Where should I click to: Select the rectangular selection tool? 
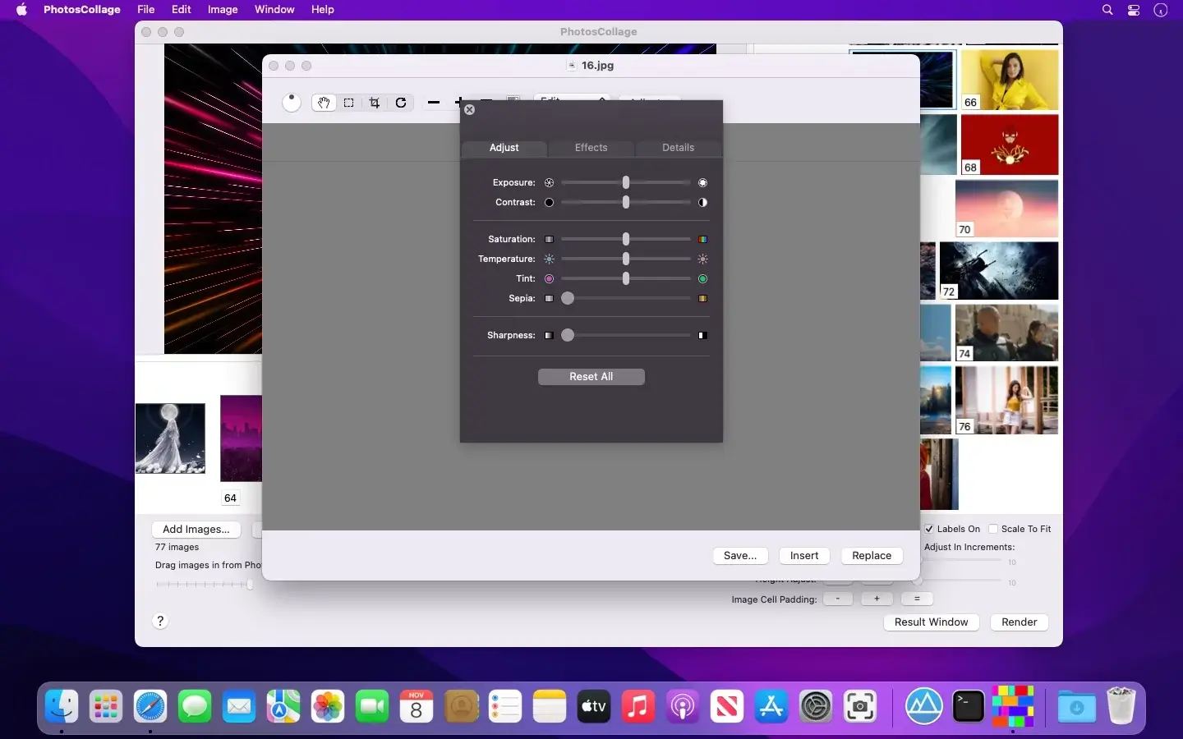click(x=349, y=103)
